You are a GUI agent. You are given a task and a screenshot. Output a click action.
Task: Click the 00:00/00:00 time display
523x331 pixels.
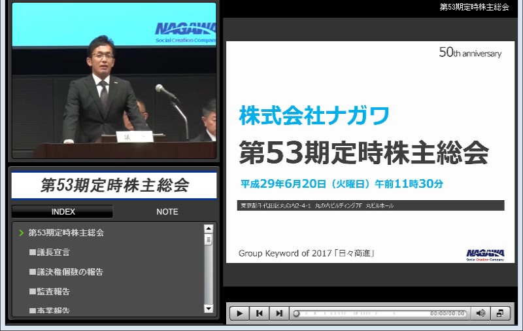(x=447, y=313)
